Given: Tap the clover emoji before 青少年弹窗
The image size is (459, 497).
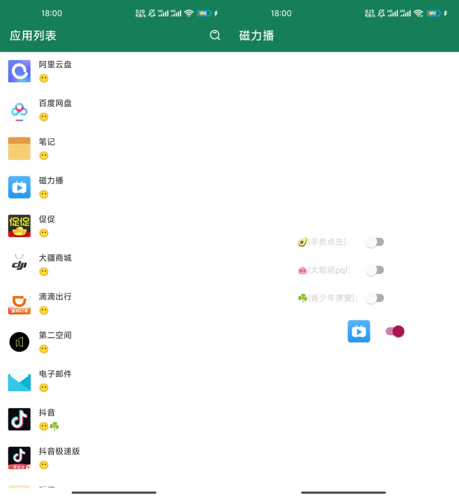Looking at the screenshot, I should click(x=303, y=298).
